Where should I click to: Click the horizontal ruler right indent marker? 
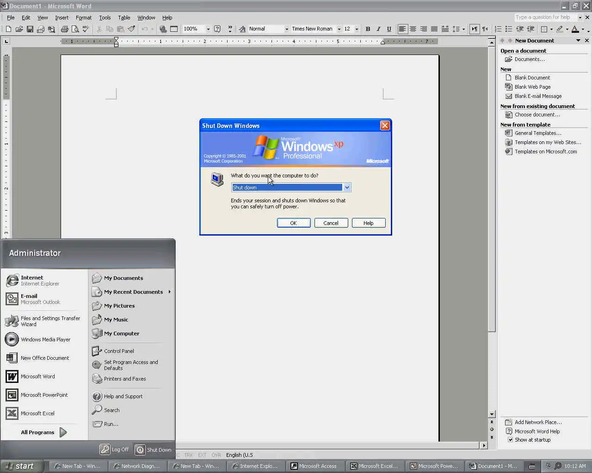382,42
